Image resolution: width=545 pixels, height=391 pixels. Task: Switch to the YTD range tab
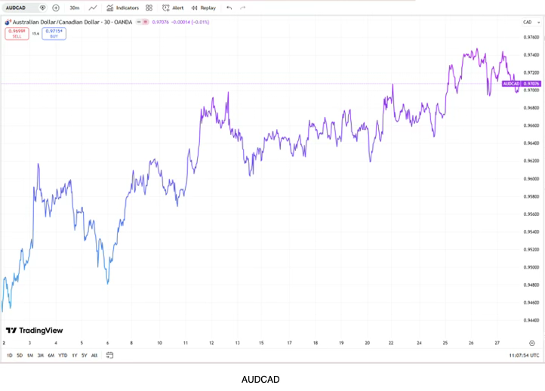(63, 355)
